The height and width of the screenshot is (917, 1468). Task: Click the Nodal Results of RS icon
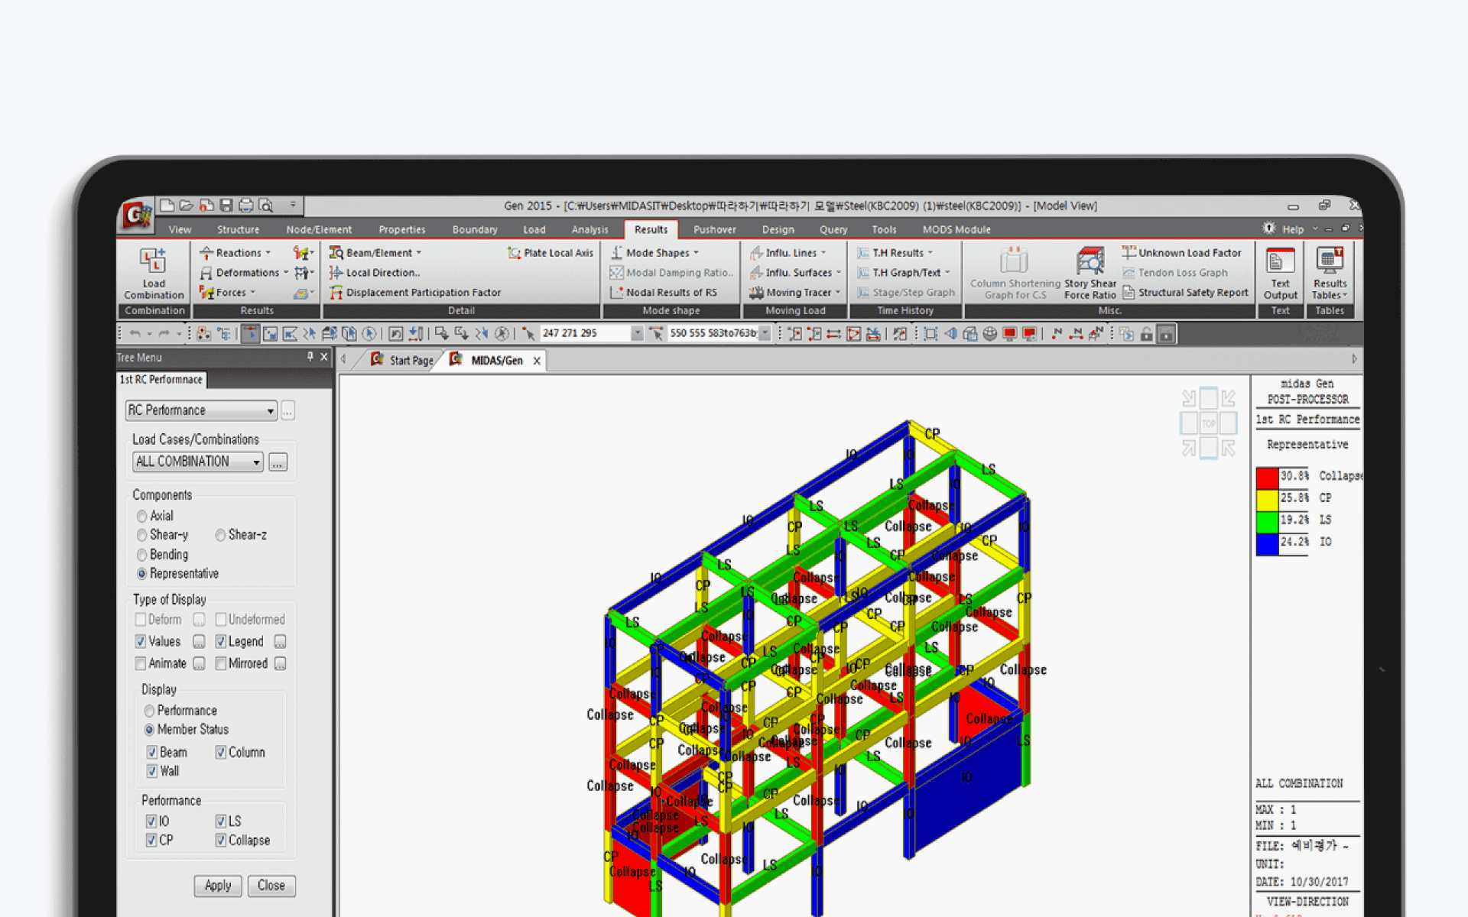coord(616,293)
